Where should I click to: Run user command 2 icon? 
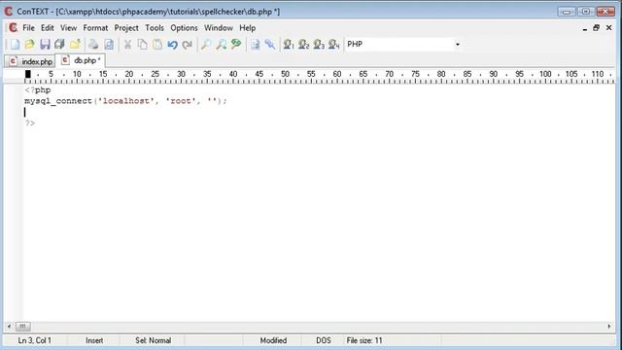303,44
